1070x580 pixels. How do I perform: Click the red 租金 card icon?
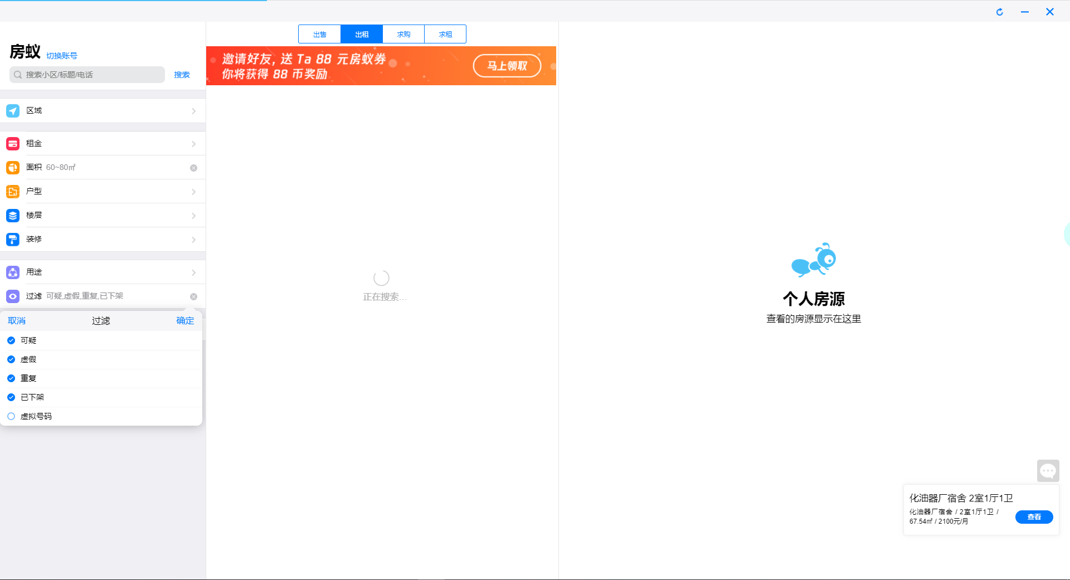[x=13, y=144]
